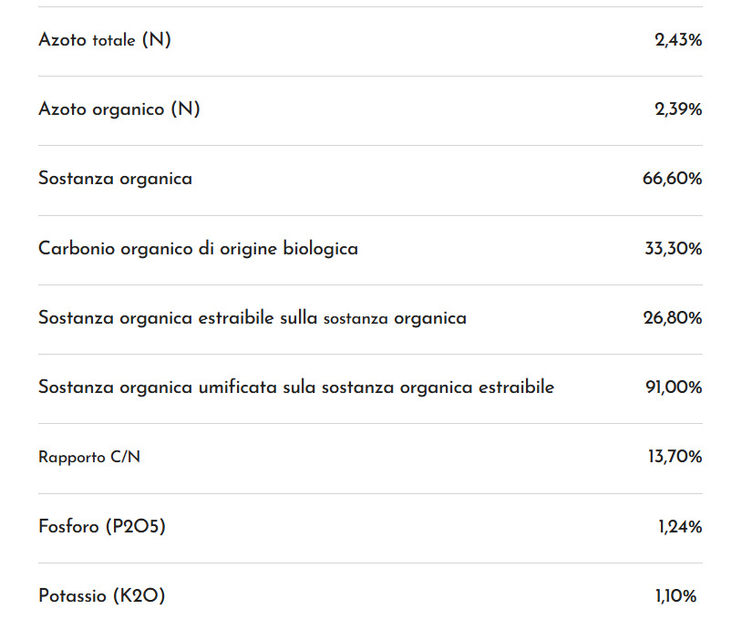Select the Rapporto C/N label
Image resolution: width=742 pixels, height=630 pixels.
point(89,458)
